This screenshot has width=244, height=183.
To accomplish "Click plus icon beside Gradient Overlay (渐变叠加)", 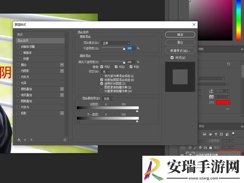I will 62,95.
